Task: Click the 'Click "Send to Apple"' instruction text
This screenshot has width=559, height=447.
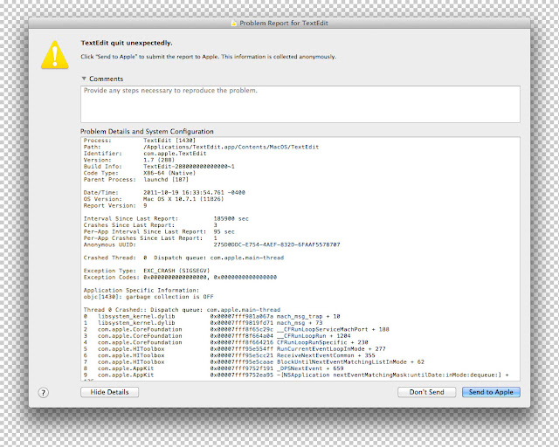Action: pyautogui.click(x=208, y=57)
